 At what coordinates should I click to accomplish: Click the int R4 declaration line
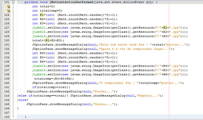tap(75, 53)
